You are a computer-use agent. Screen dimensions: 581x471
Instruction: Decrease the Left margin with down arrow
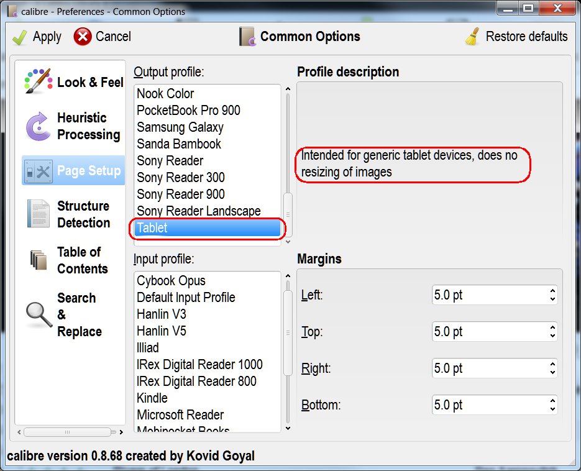[x=552, y=300]
